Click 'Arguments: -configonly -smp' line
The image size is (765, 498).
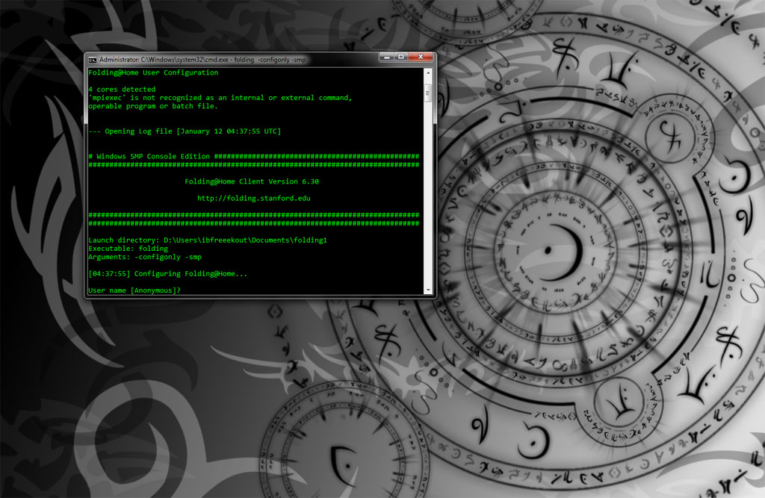click(x=145, y=257)
